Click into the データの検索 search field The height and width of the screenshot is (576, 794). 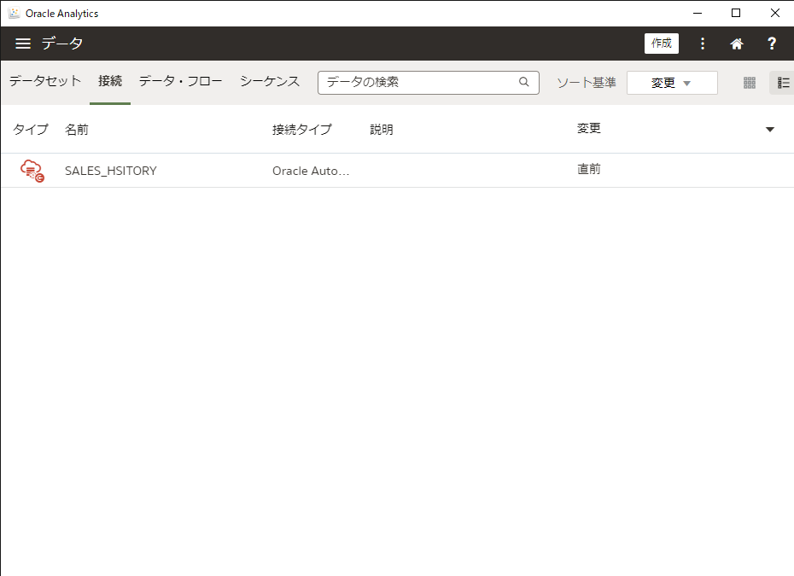(418, 83)
